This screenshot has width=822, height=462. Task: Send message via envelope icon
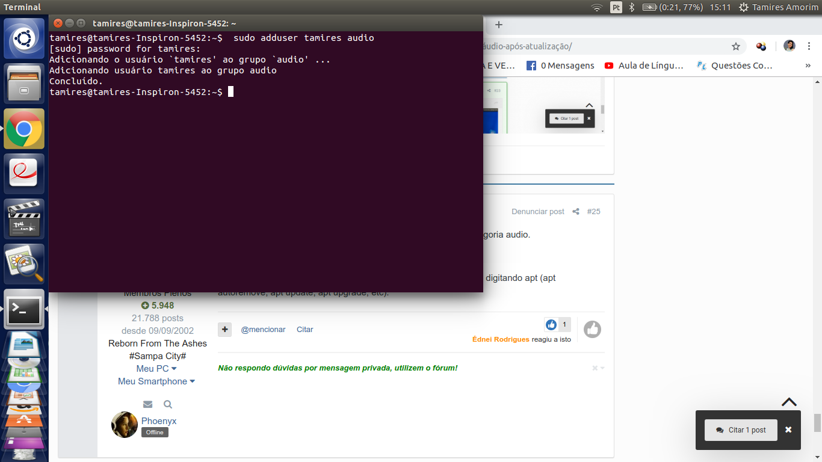tap(148, 404)
